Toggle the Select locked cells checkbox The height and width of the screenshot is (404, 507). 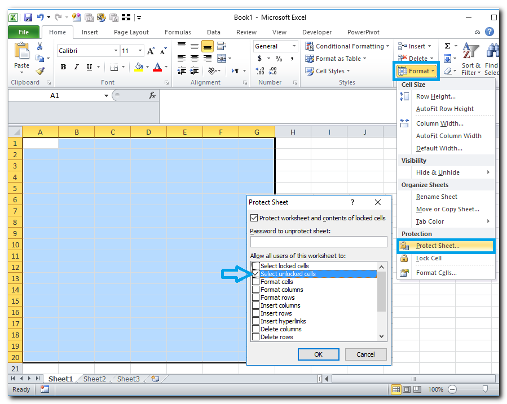256,266
